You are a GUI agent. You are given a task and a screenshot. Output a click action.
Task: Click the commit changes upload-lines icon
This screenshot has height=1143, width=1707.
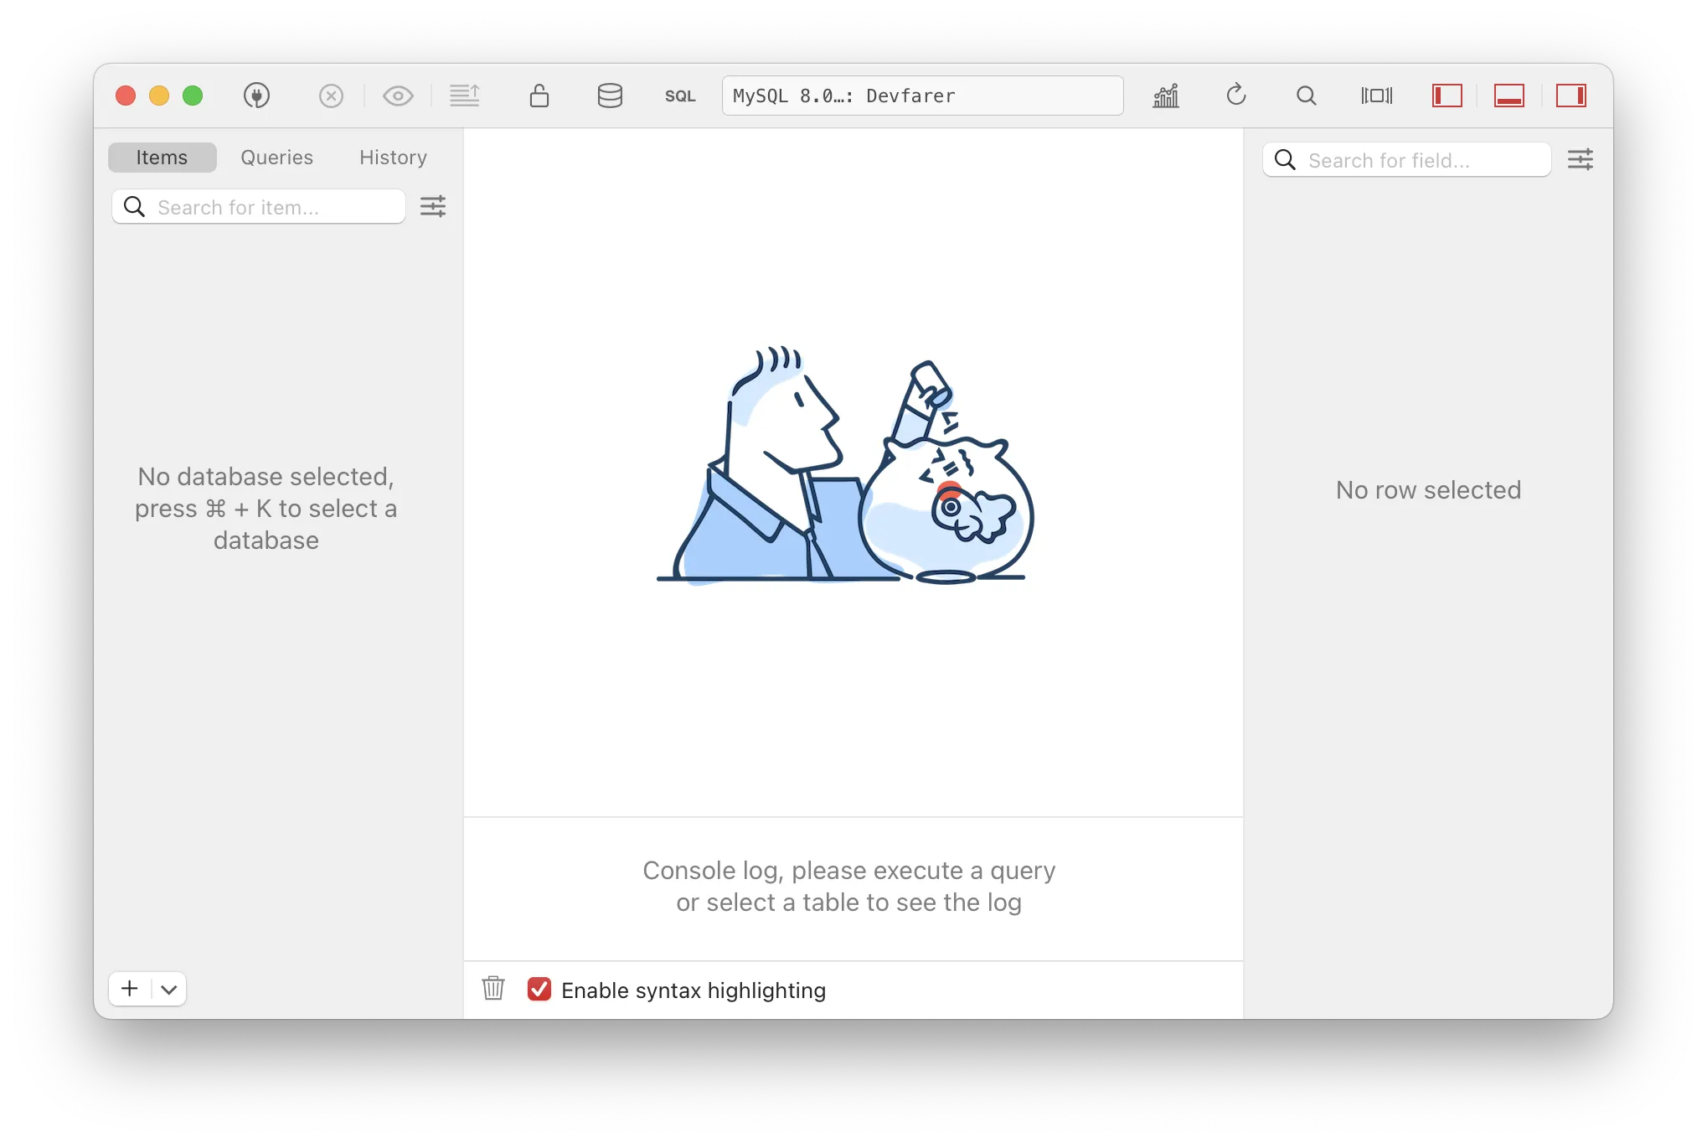465,96
